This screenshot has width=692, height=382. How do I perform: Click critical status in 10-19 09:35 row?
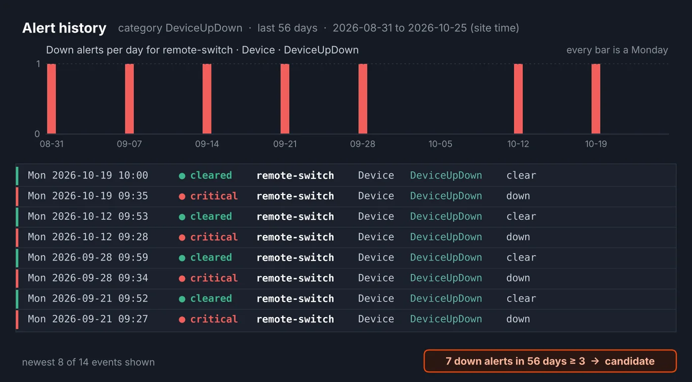click(x=208, y=196)
